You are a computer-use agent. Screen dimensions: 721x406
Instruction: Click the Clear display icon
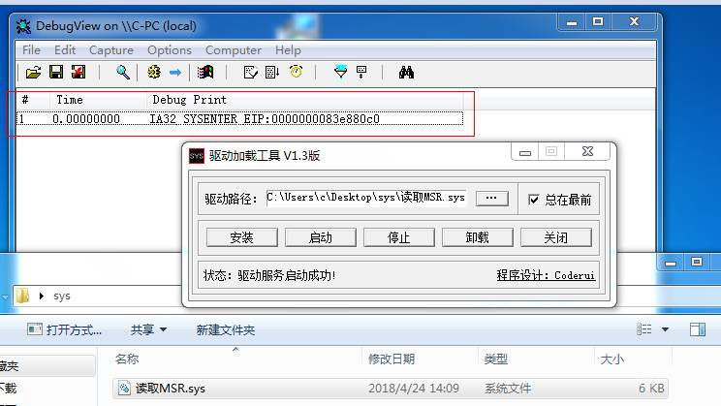pyautogui.click(x=78, y=72)
